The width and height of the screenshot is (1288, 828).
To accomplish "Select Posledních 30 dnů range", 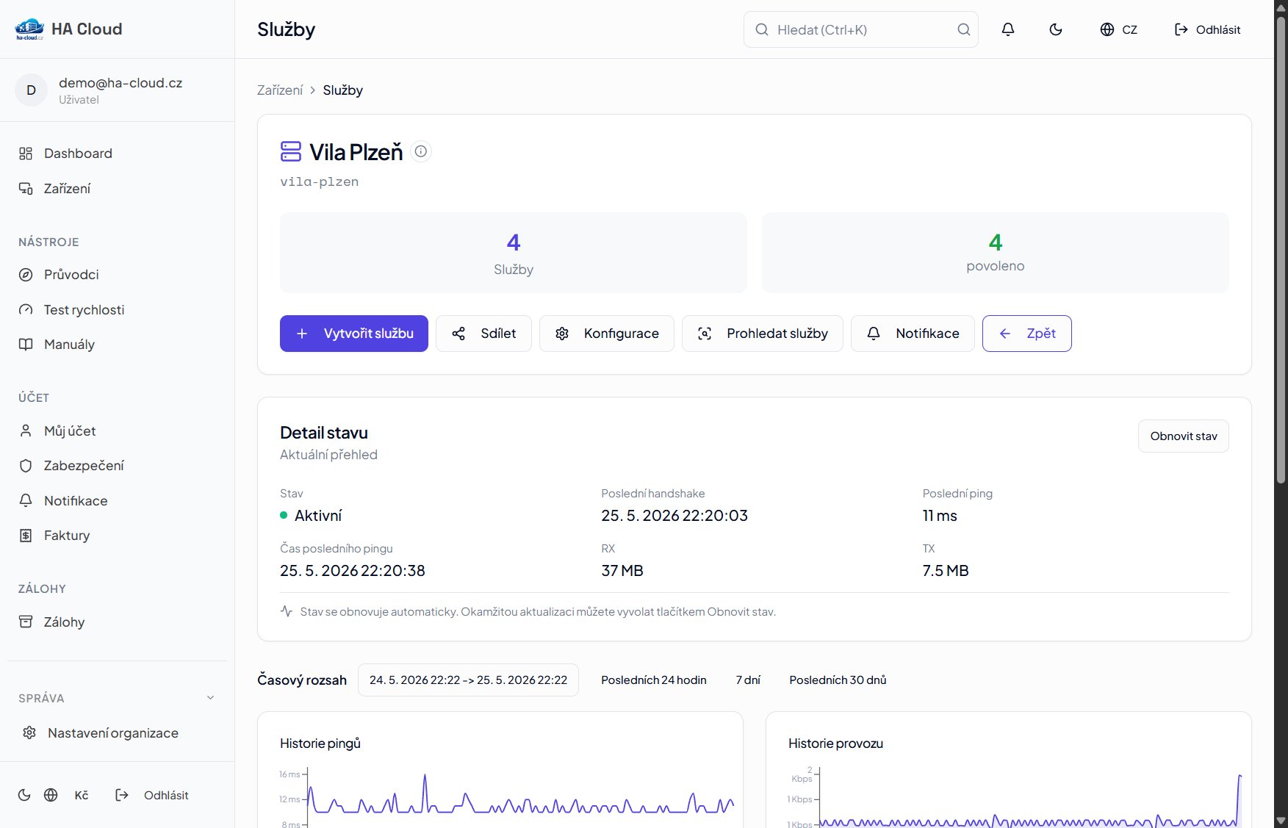I will click(838, 680).
